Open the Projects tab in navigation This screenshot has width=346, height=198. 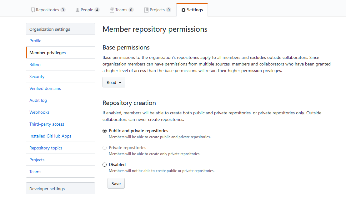(157, 10)
